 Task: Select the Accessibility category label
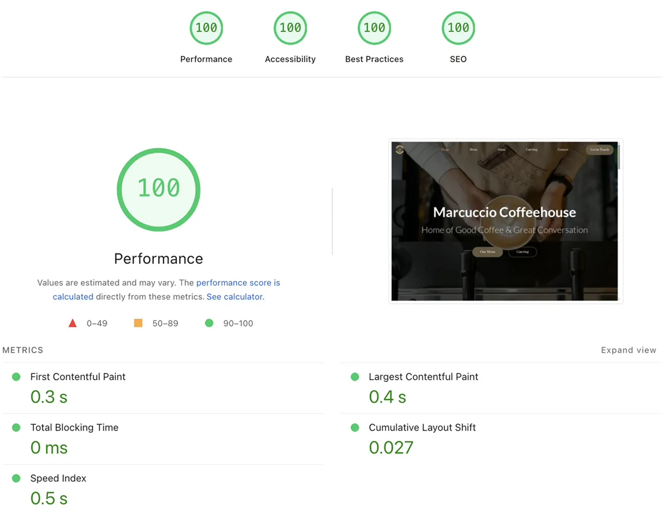tap(290, 59)
